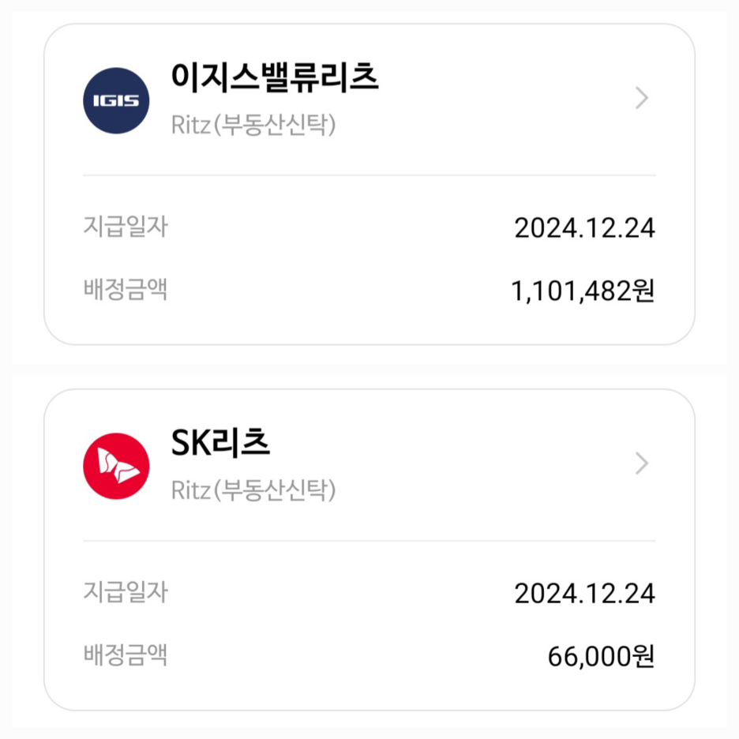Viewport: 739px width, 739px height.
Task: Click 배정금액 label in SK리츠 card
Action: pos(126,655)
